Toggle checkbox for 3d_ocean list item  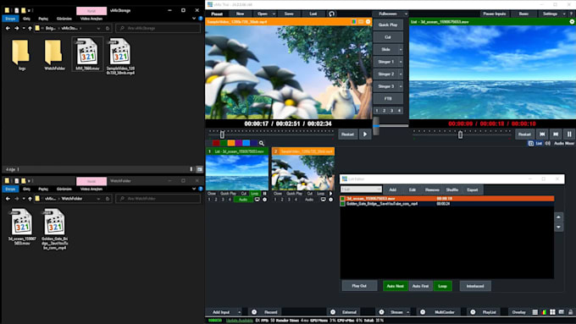point(343,199)
